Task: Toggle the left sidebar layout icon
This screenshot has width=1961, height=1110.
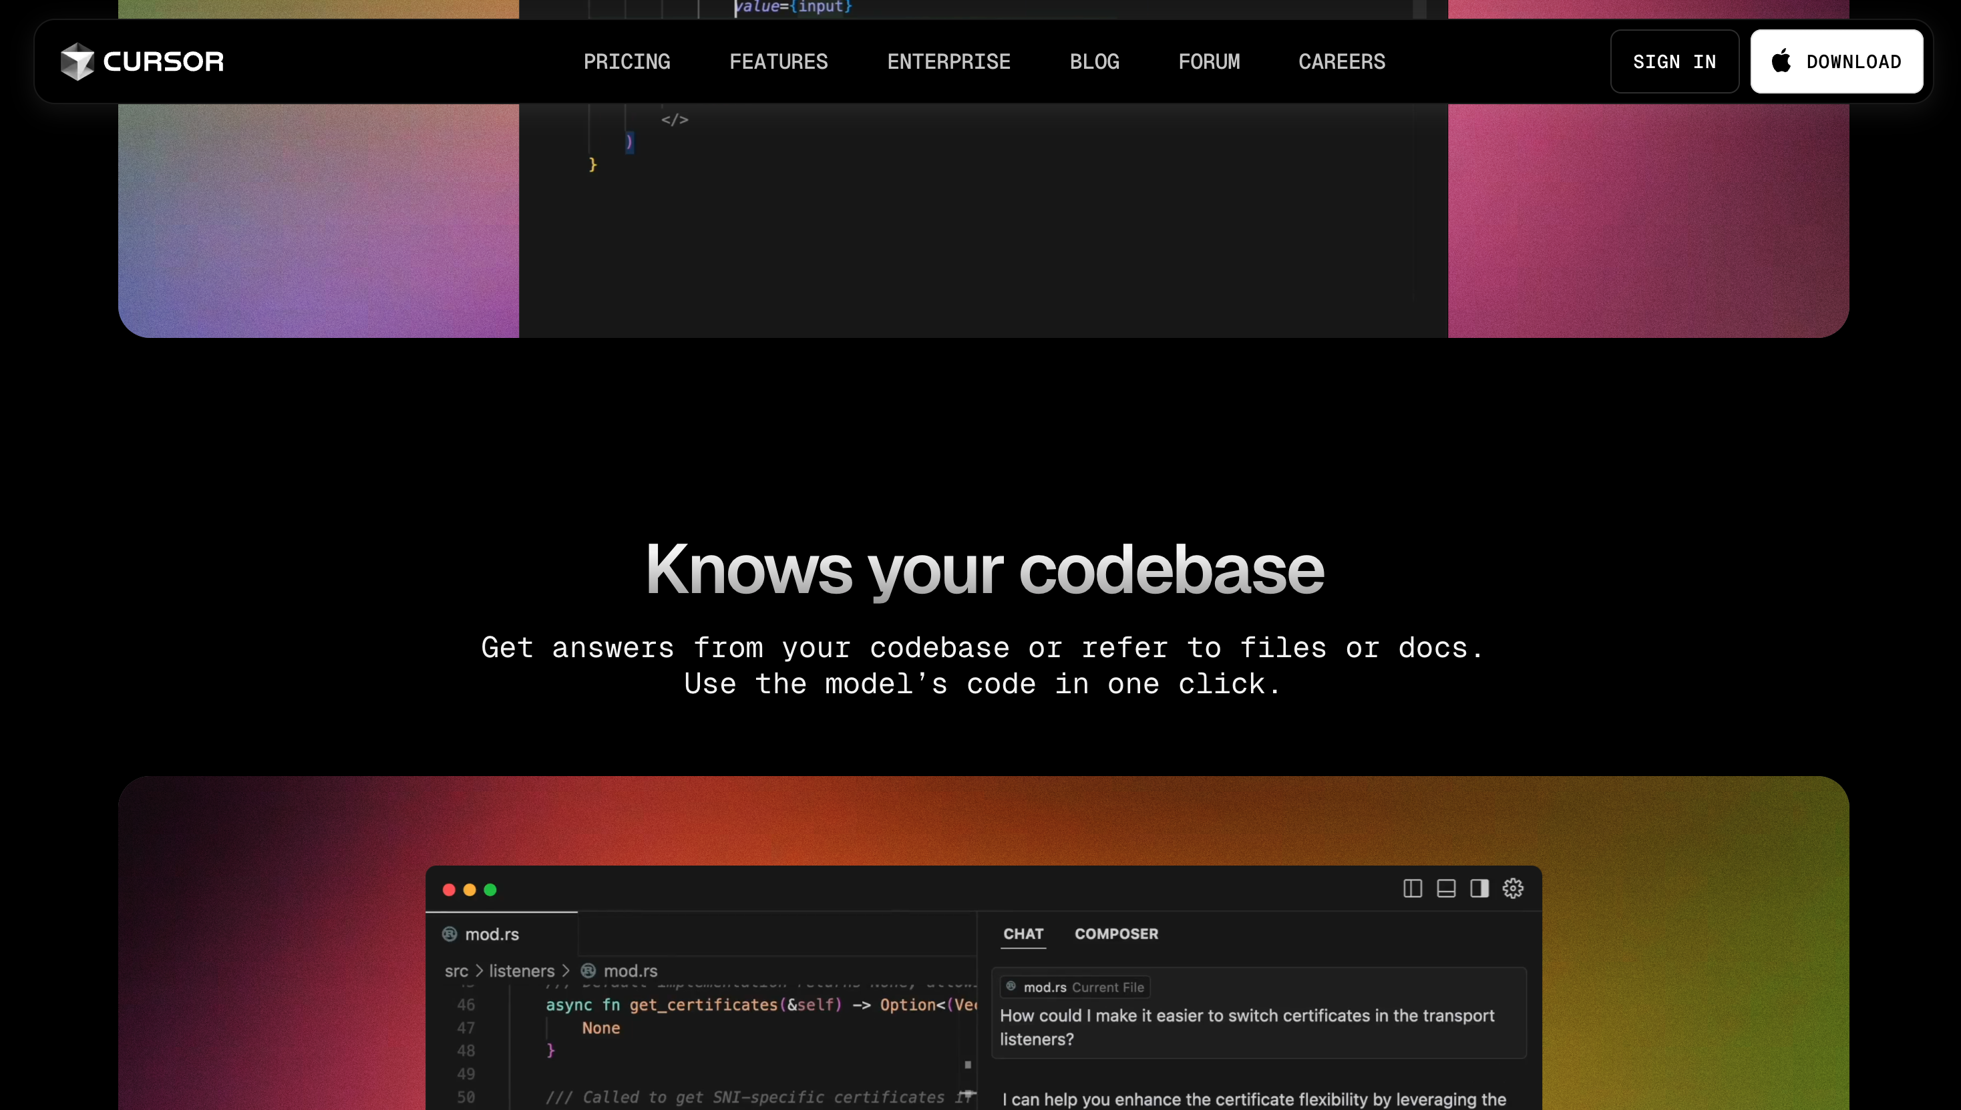Action: click(x=1413, y=888)
